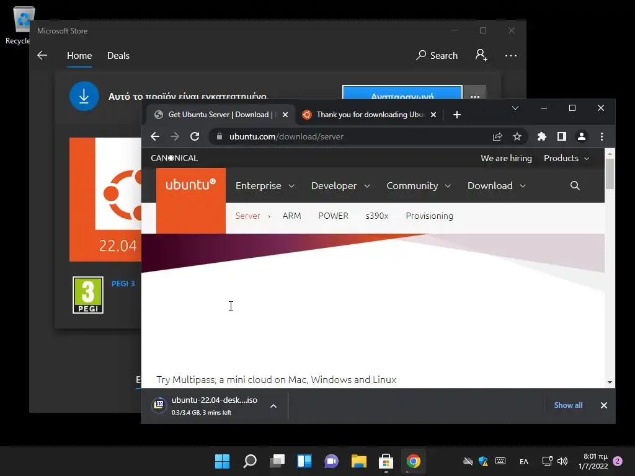The height and width of the screenshot is (476, 635).
Task: Click the scrollbar down arrow in Chrome
Action: [x=610, y=382]
